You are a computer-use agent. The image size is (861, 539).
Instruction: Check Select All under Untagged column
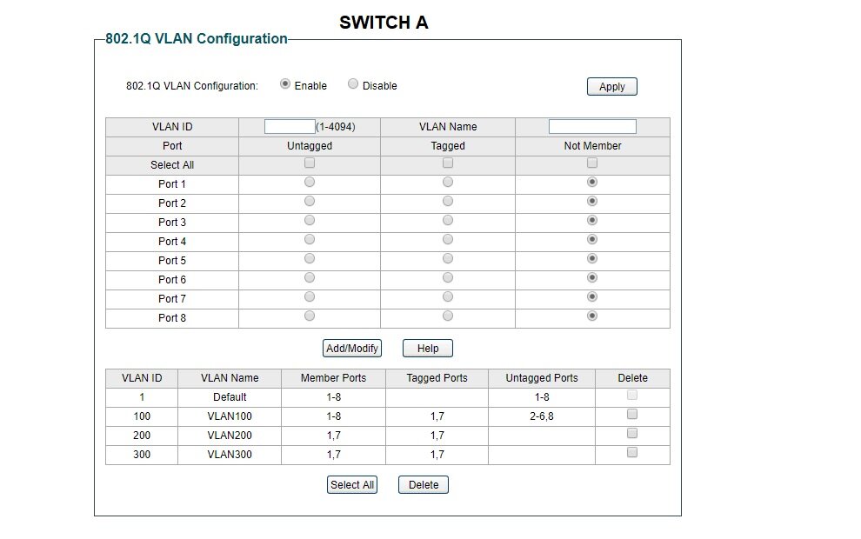coord(310,163)
